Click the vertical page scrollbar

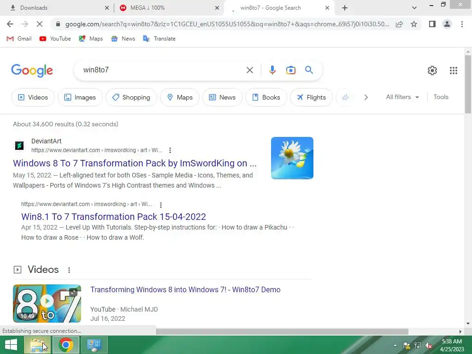[468, 84]
